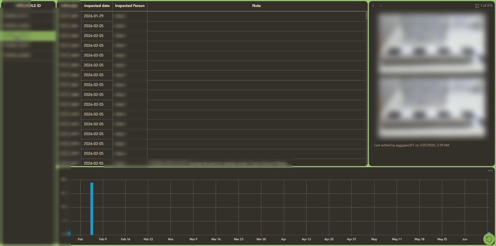Select the highlighted green row in the ID list

pyautogui.click(x=28, y=36)
